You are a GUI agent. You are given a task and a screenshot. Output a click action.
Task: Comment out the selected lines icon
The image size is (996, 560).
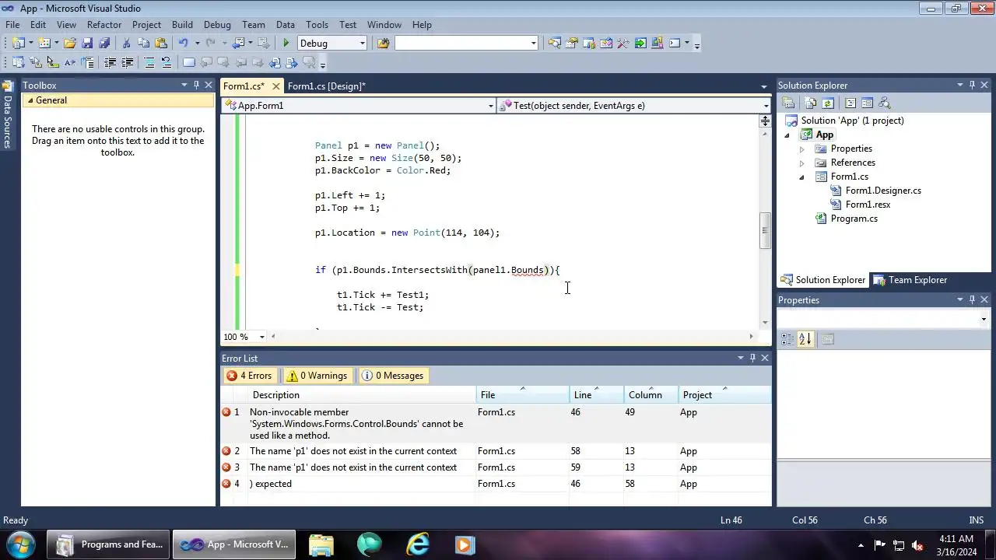pos(149,63)
